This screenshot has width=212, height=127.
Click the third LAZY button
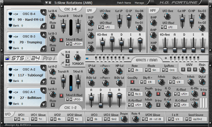tap(195, 70)
